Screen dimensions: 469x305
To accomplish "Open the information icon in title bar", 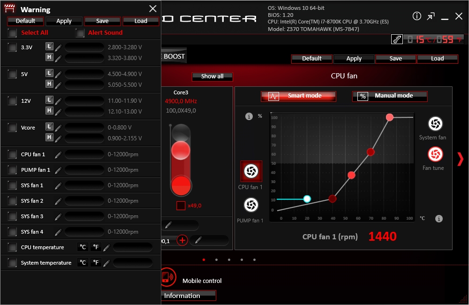I will point(416,16).
